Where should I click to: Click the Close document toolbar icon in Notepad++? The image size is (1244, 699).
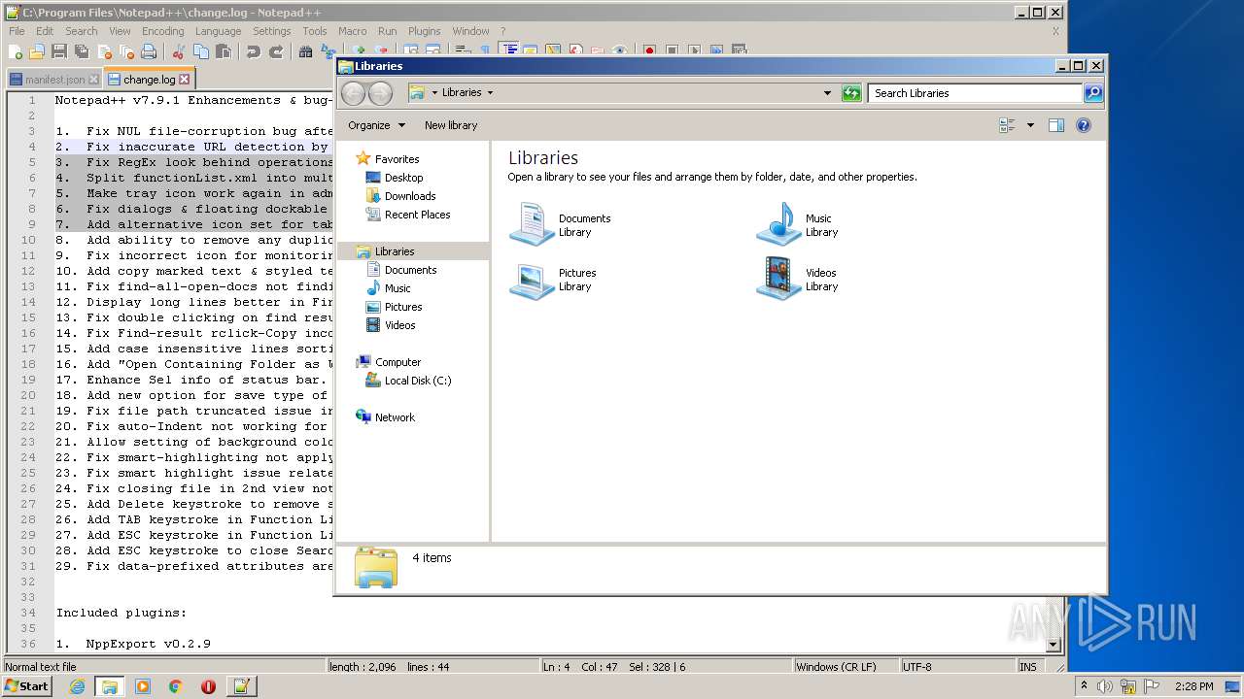click(104, 51)
